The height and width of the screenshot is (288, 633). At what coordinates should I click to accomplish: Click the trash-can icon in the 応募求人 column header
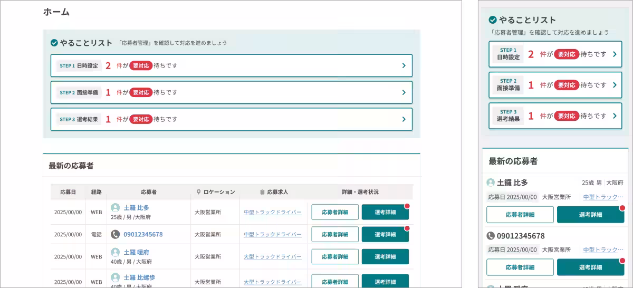pos(262,192)
